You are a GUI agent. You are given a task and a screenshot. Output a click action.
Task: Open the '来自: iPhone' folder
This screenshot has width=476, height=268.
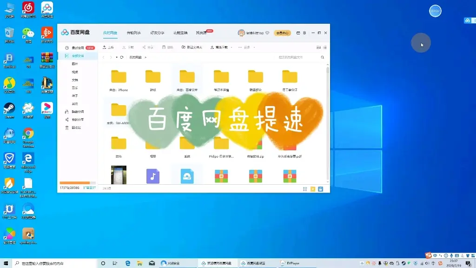tap(119, 80)
